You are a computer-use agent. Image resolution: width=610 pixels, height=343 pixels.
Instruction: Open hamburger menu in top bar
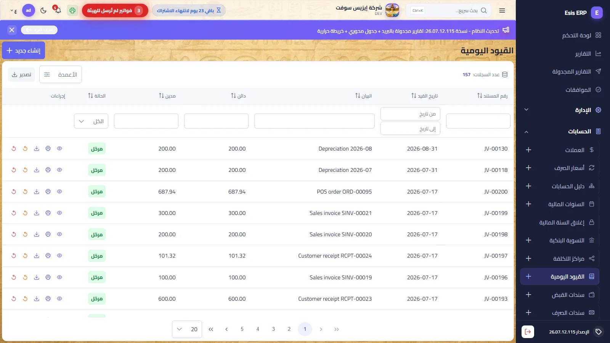(502, 11)
